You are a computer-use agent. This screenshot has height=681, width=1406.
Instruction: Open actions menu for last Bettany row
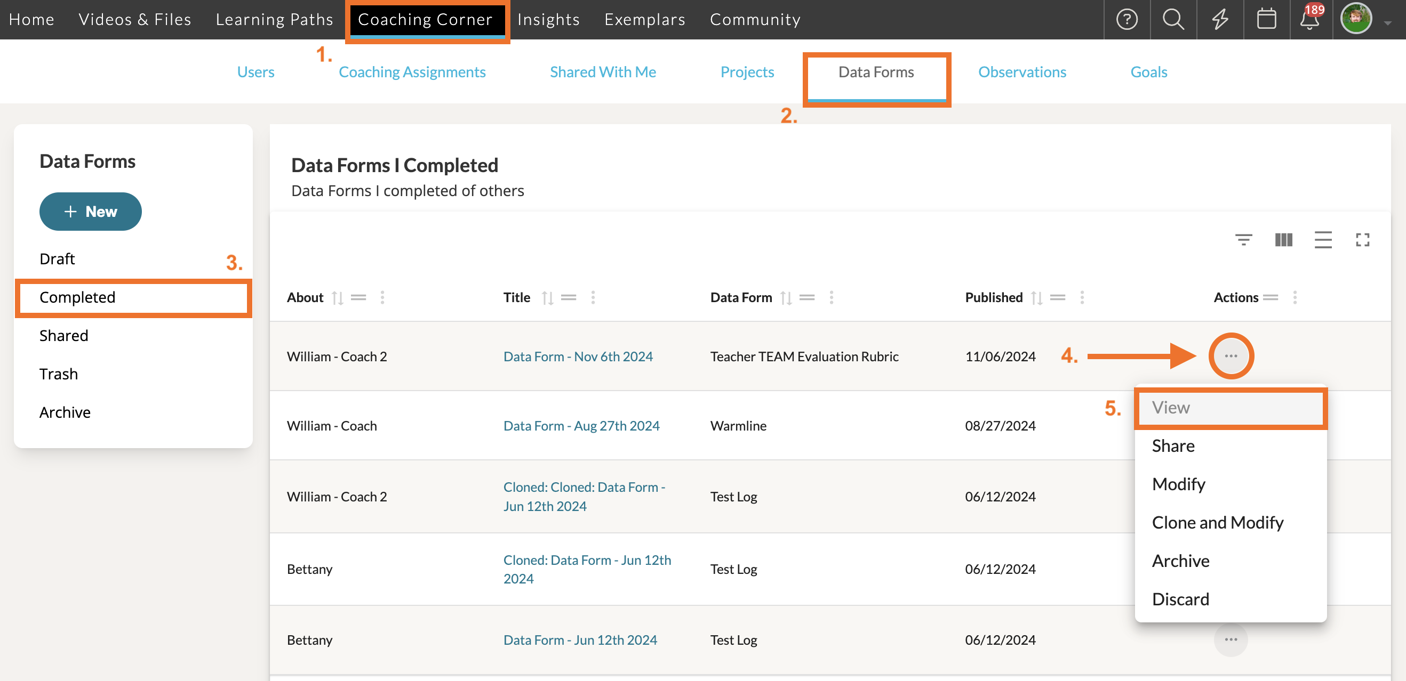point(1230,639)
